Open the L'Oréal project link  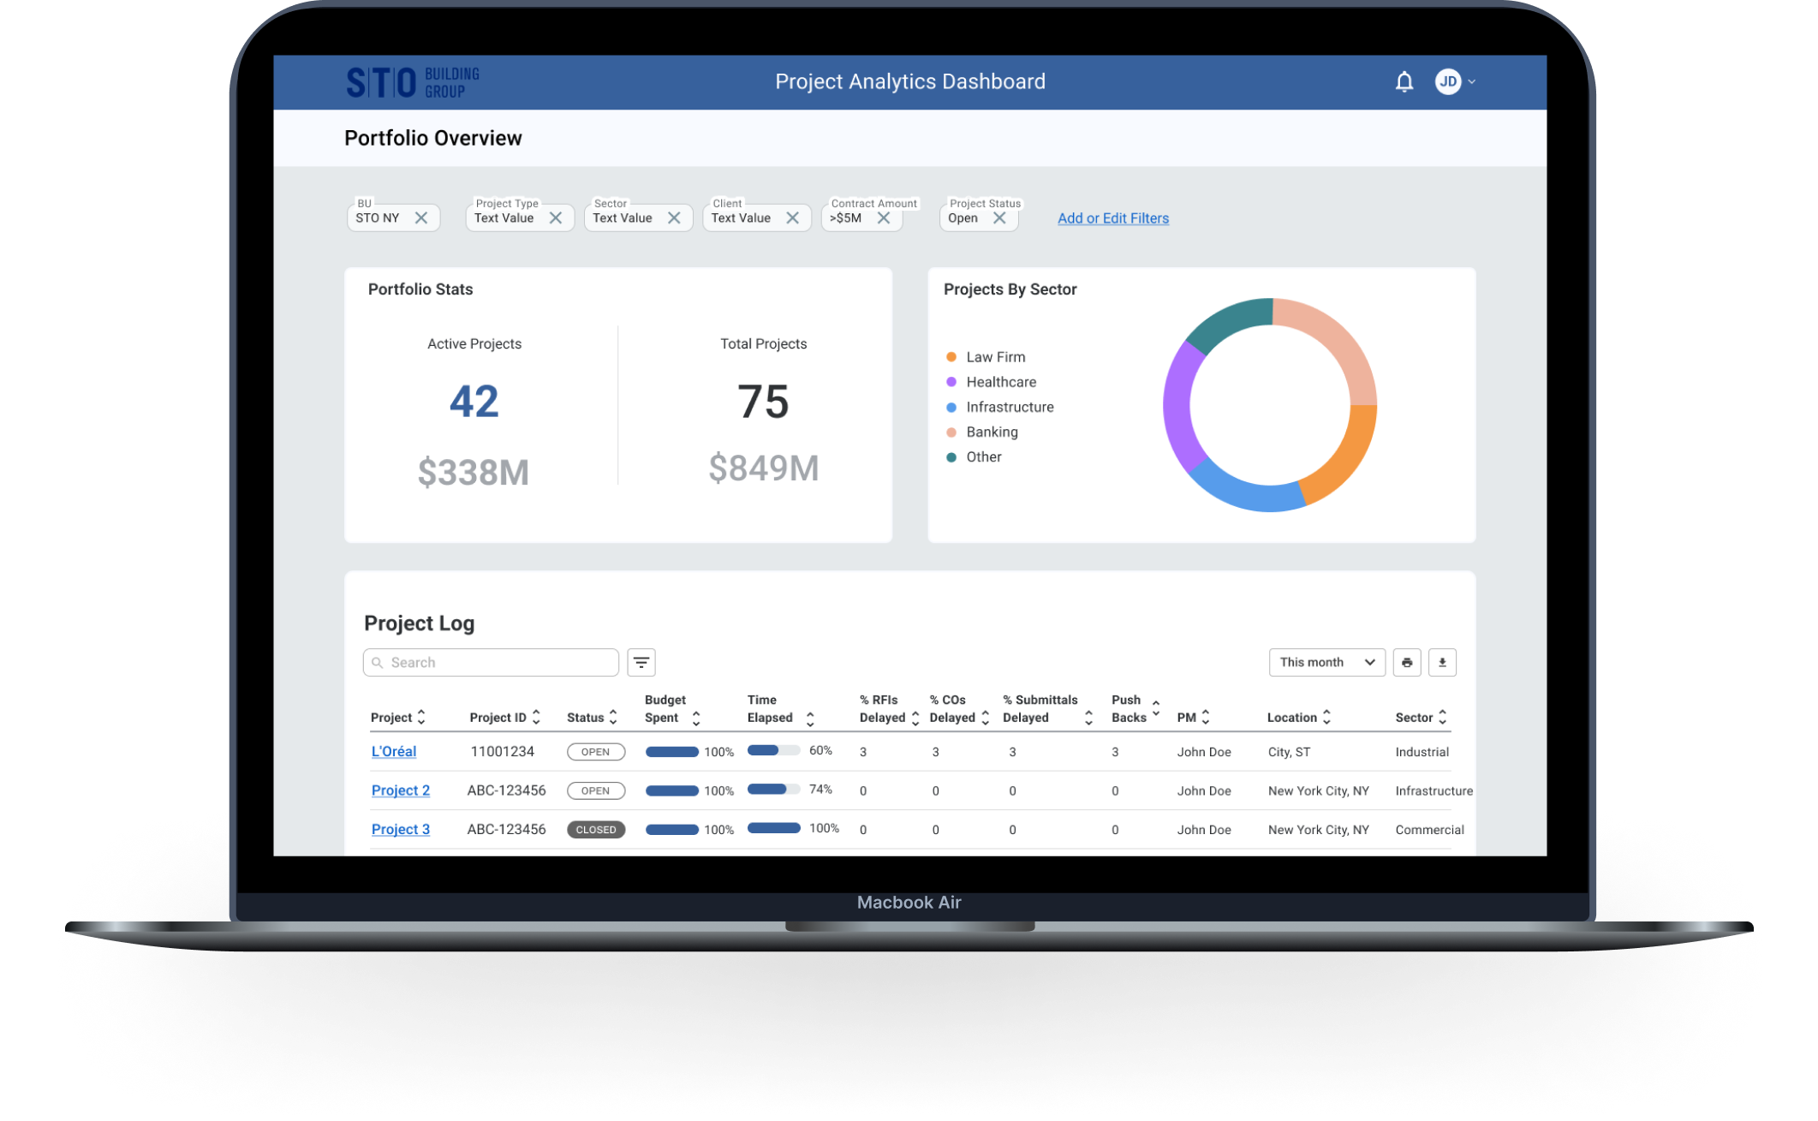[394, 751]
